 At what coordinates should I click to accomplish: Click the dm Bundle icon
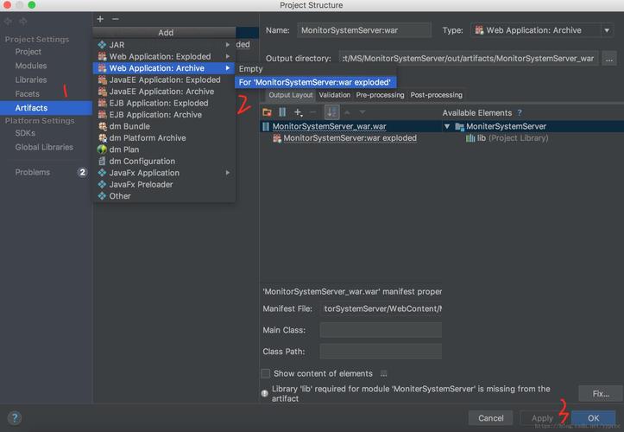click(103, 126)
